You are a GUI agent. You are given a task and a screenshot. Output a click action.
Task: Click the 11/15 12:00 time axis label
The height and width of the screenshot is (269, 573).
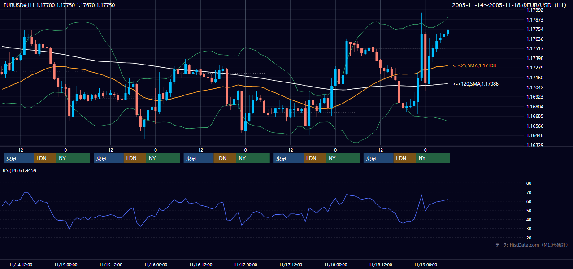(x=111, y=265)
